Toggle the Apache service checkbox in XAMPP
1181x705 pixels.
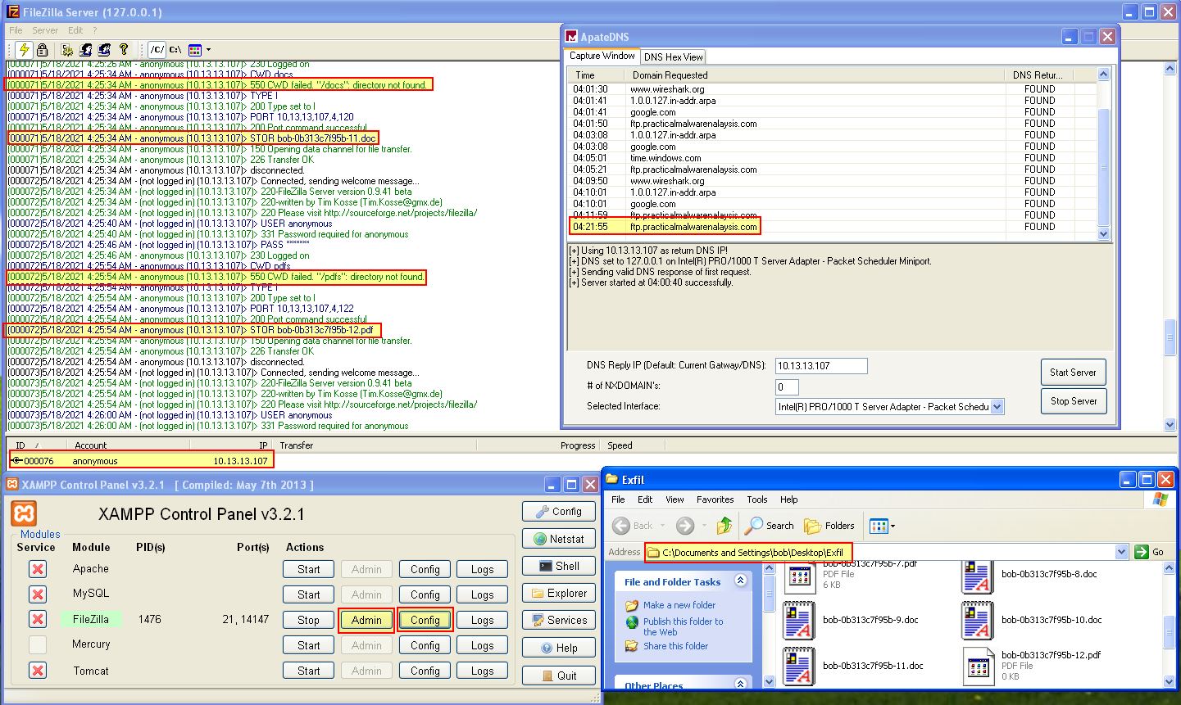pyautogui.click(x=37, y=569)
